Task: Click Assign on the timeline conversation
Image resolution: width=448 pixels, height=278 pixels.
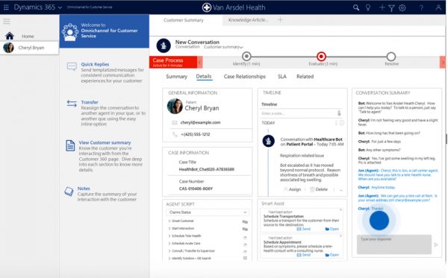Action: pyautogui.click(x=292, y=189)
